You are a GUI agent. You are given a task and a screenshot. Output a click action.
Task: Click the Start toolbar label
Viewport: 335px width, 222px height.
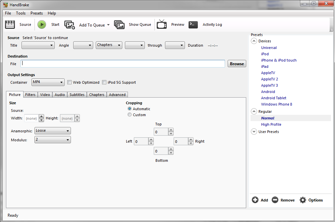[55, 24]
